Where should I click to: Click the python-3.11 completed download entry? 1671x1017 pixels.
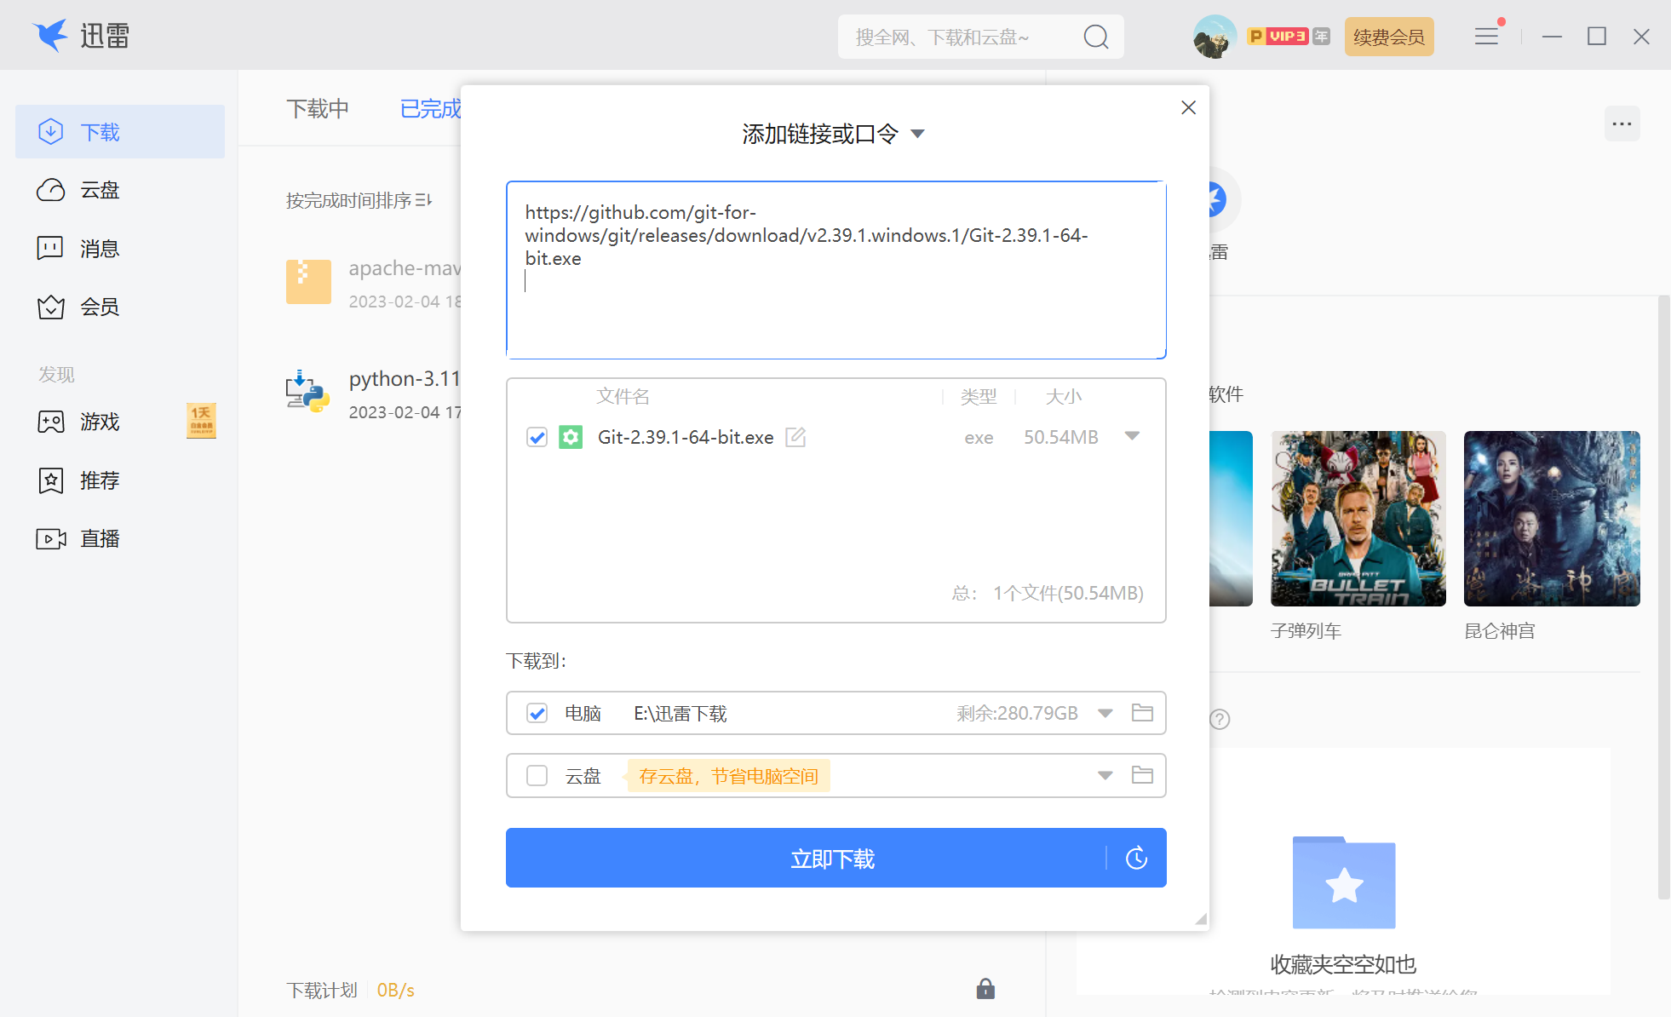(373, 394)
